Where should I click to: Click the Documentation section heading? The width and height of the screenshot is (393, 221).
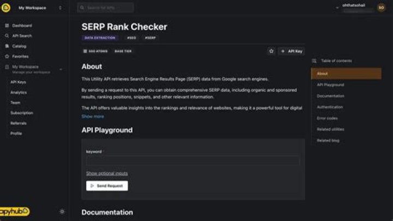[x=108, y=212]
